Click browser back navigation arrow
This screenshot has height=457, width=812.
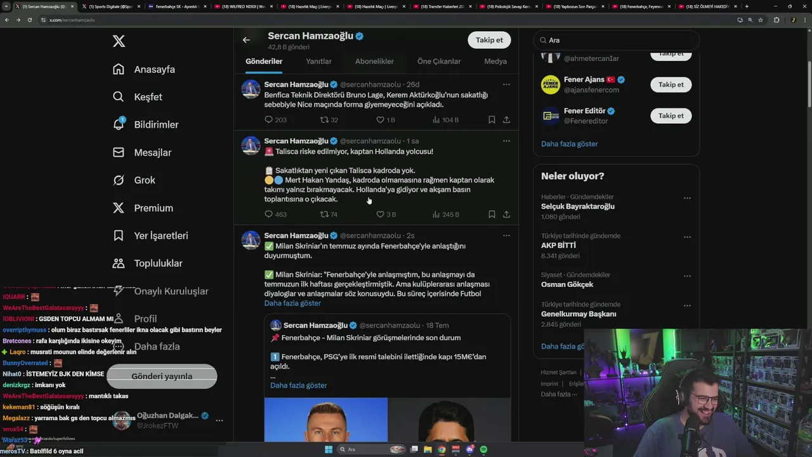[x=7, y=20]
